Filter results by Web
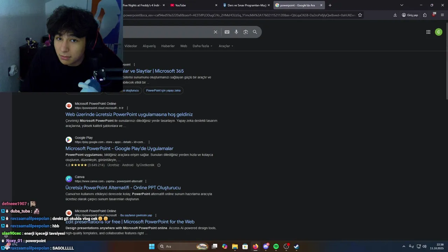Screen dimensions: 448x252 (184, 46)
